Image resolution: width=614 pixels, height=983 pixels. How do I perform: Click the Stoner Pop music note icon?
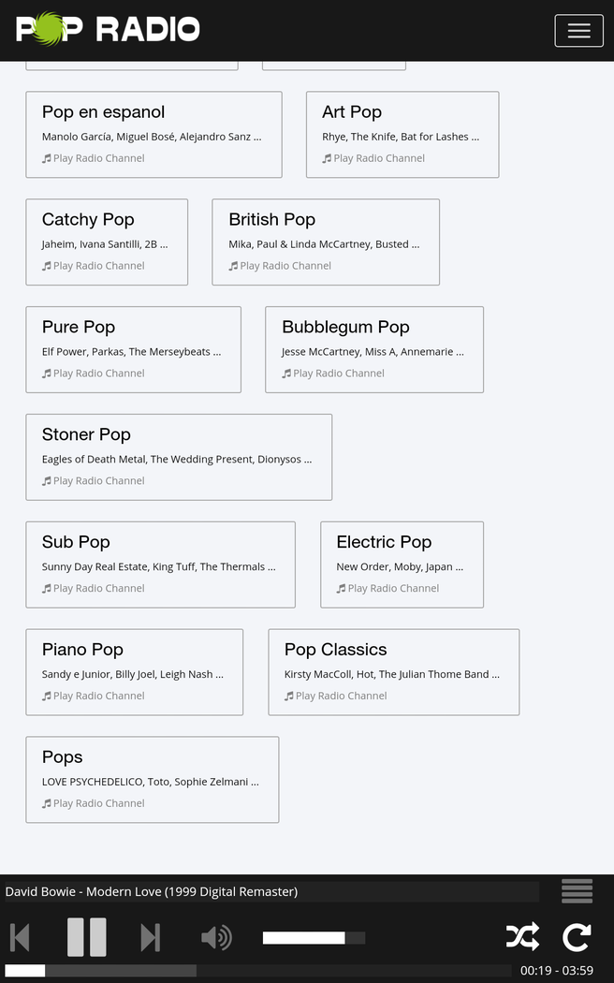point(47,481)
